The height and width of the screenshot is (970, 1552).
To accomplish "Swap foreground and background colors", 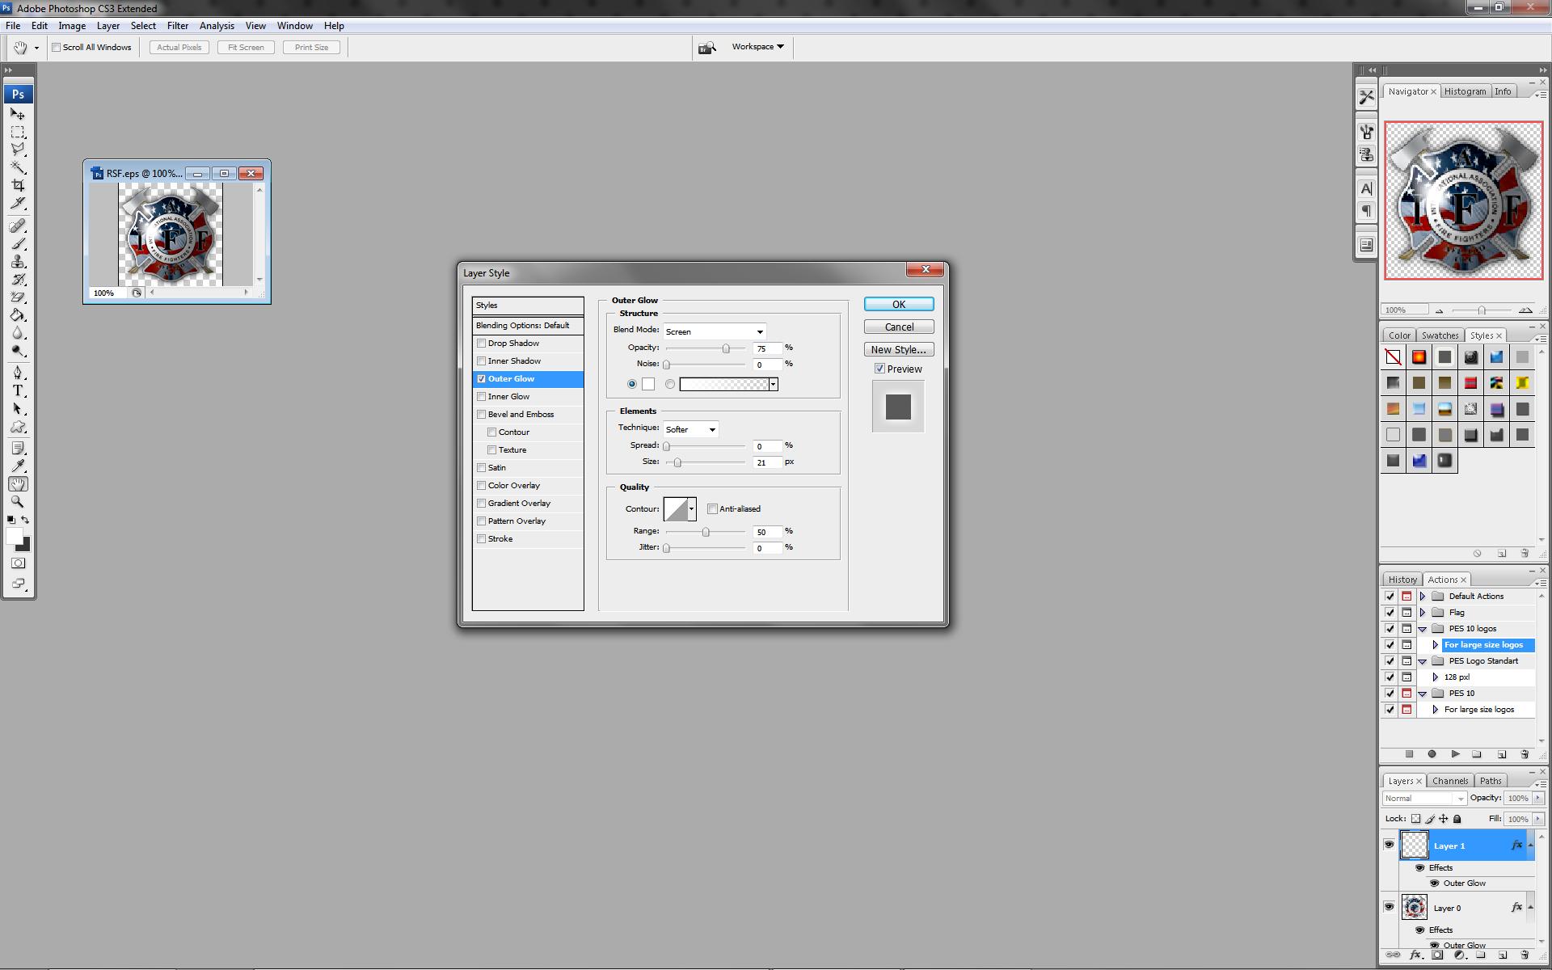I will tap(25, 520).
